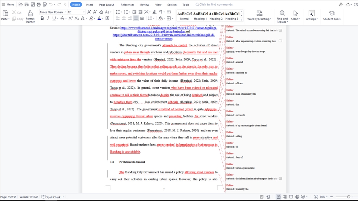The image size is (358, 201).
Task: Apply Subscript formatting
Action: point(77,18)
